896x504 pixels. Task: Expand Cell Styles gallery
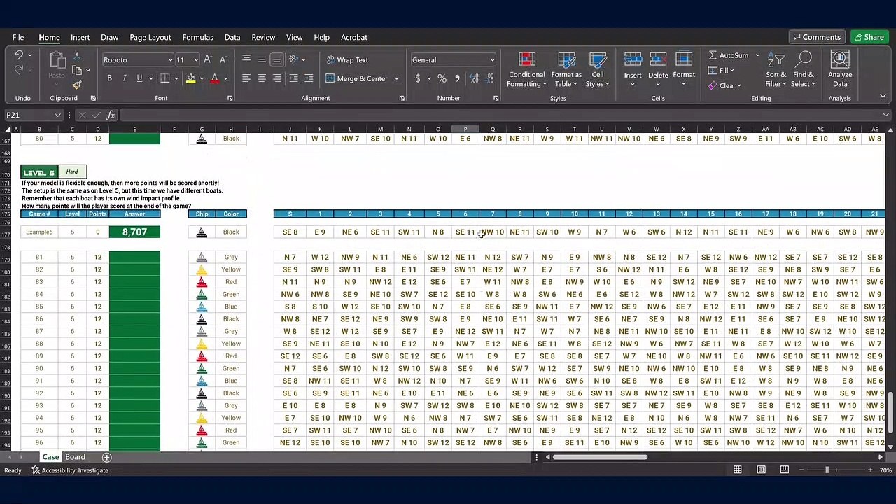click(598, 69)
